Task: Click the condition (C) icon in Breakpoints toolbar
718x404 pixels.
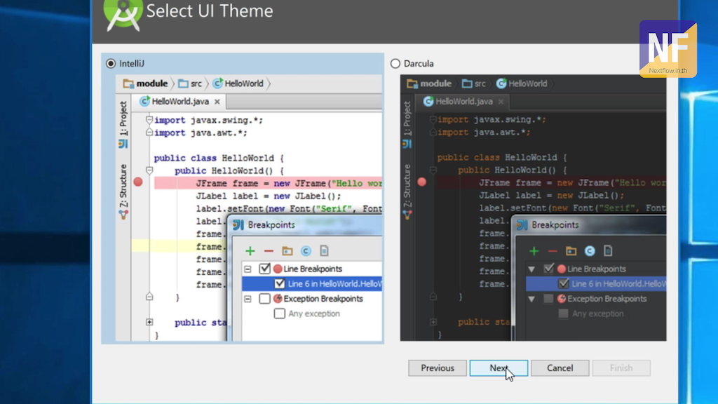Action: 306,250
